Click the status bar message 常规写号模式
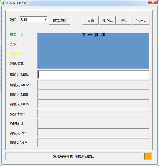 74,156
